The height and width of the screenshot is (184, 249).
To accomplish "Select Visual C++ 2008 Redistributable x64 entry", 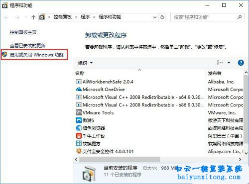I will [x=139, y=97].
